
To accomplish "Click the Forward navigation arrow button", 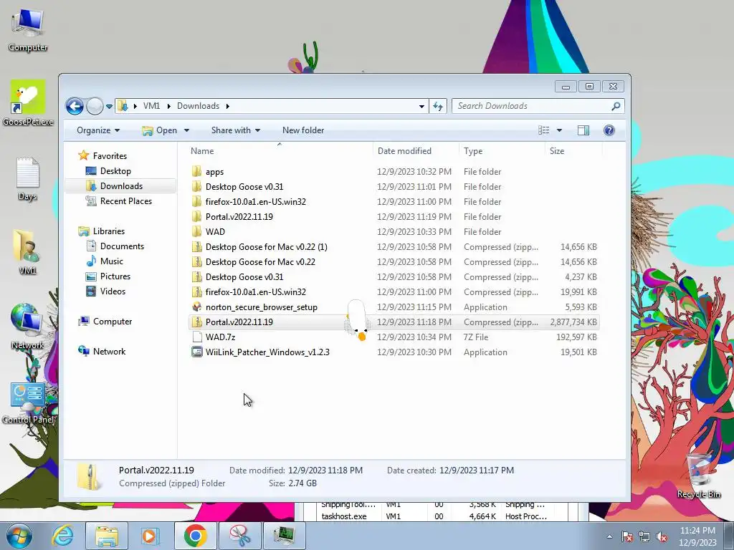I will click(95, 106).
